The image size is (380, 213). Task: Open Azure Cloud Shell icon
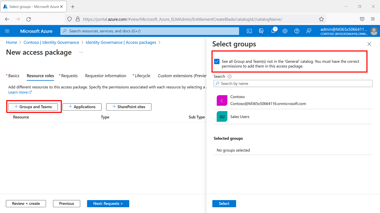pyautogui.click(x=249, y=31)
